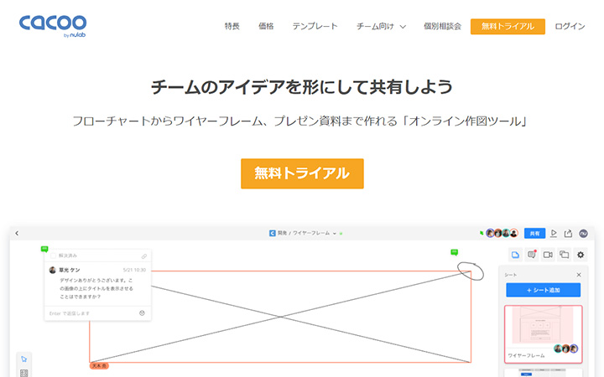This screenshot has height=377, width=604.
Task: Open the 特長 features menu item
Action: coord(232,26)
